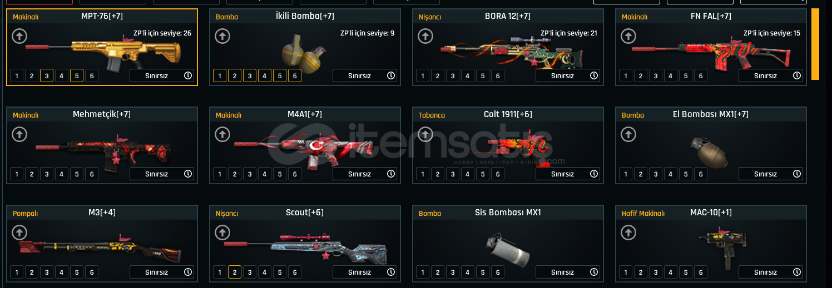Open Sınırsız duration selector on Colt 1911
Screen dimensions: 832x288
(x=568, y=174)
